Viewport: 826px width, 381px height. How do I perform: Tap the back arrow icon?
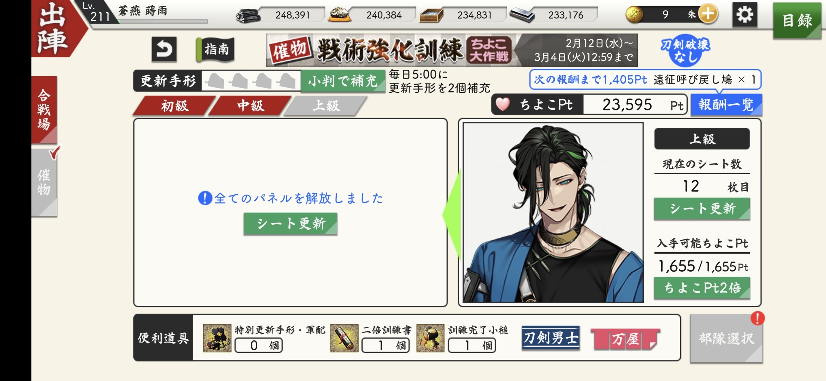pos(164,49)
